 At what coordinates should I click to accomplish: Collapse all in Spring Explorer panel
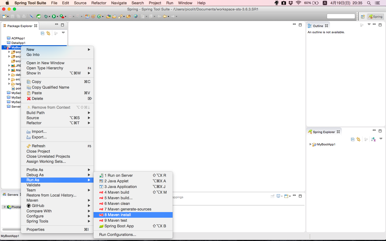click(x=352, y=139)
